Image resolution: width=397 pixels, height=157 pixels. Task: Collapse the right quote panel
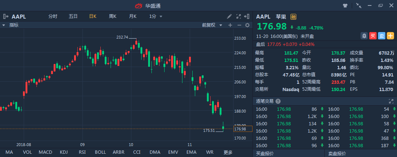[247, 16]
